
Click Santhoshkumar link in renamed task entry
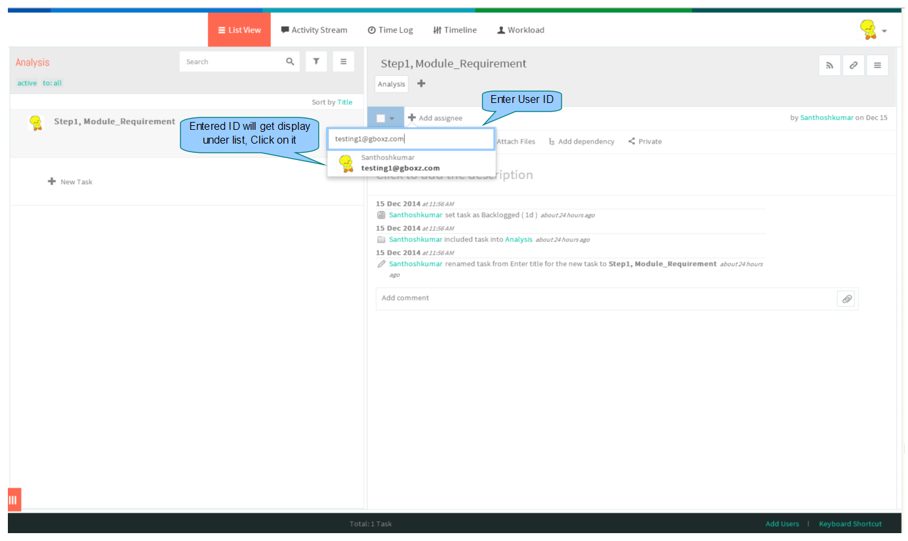(x=415, y=264)
